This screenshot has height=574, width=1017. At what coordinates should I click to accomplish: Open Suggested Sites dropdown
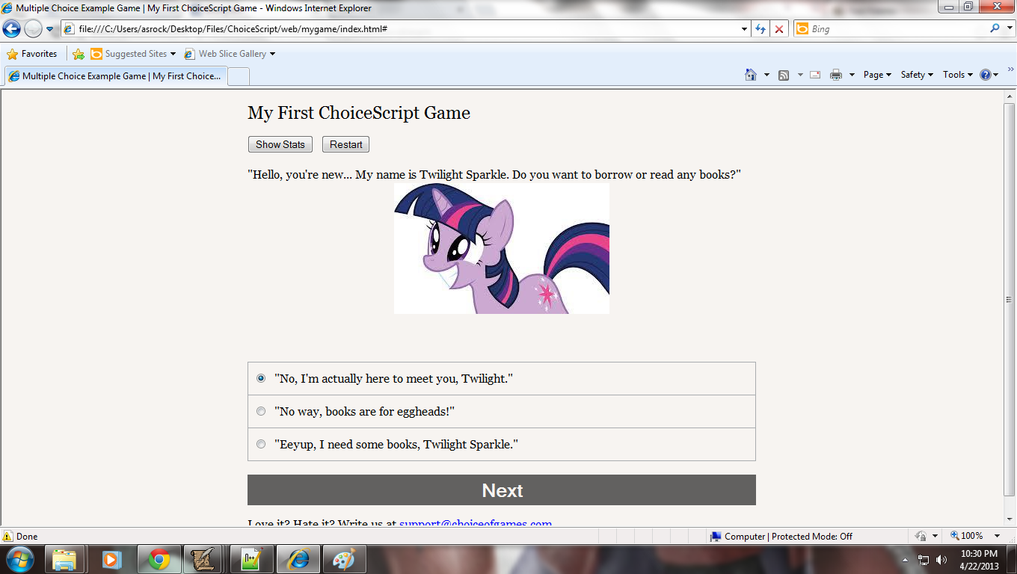(133, 54)
